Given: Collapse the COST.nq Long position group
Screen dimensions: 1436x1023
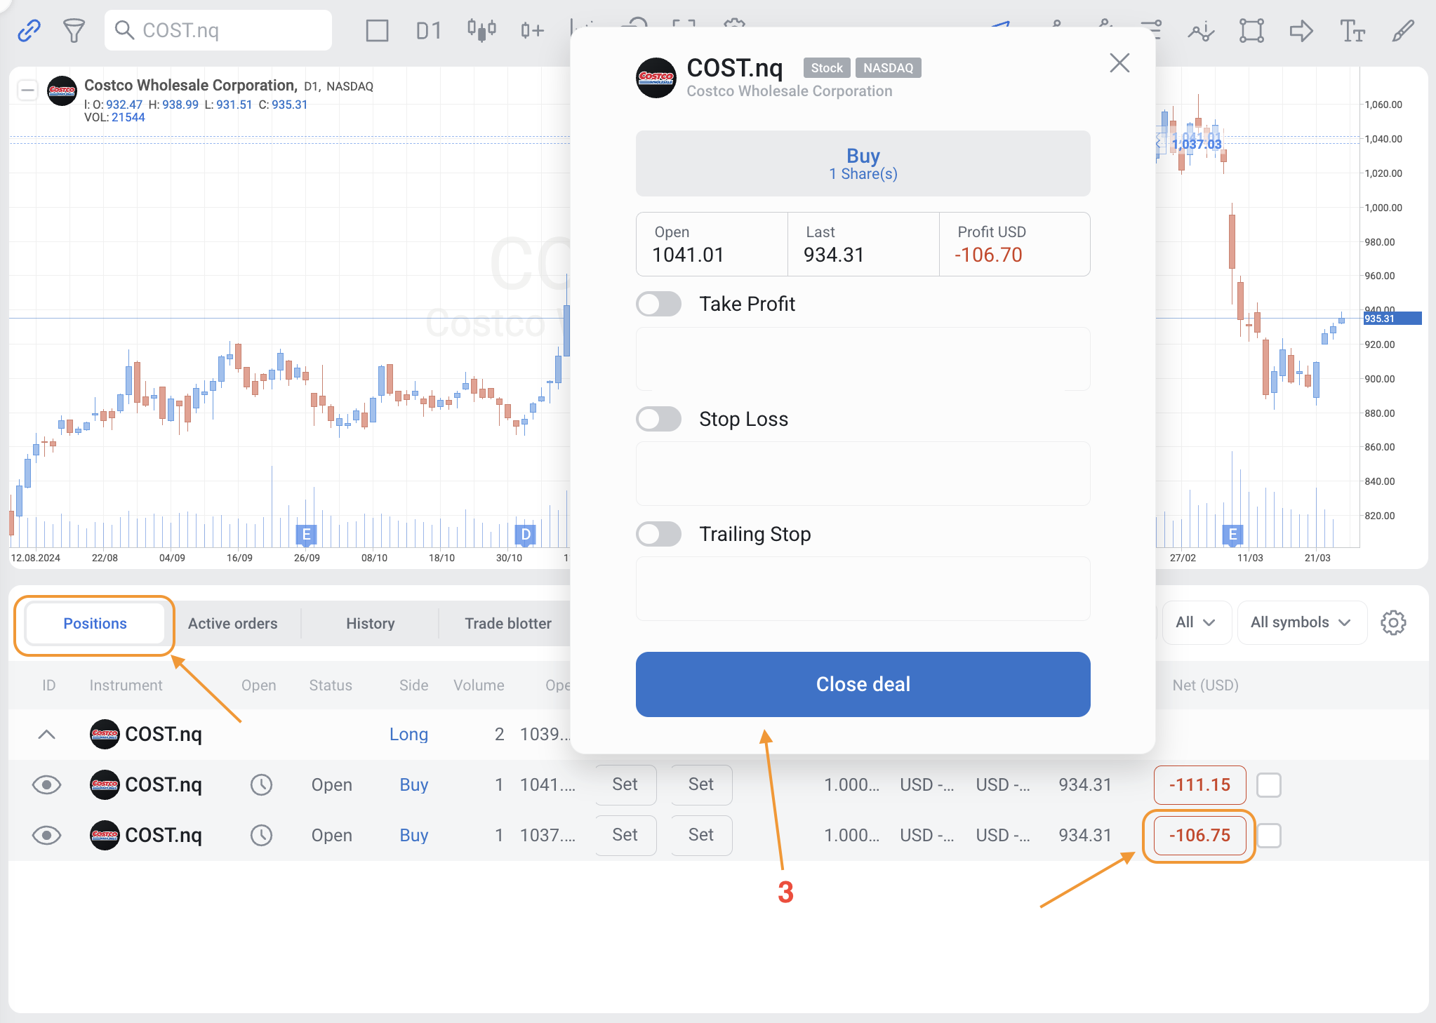Looking at the screenshot, I should tap(46, 735).
